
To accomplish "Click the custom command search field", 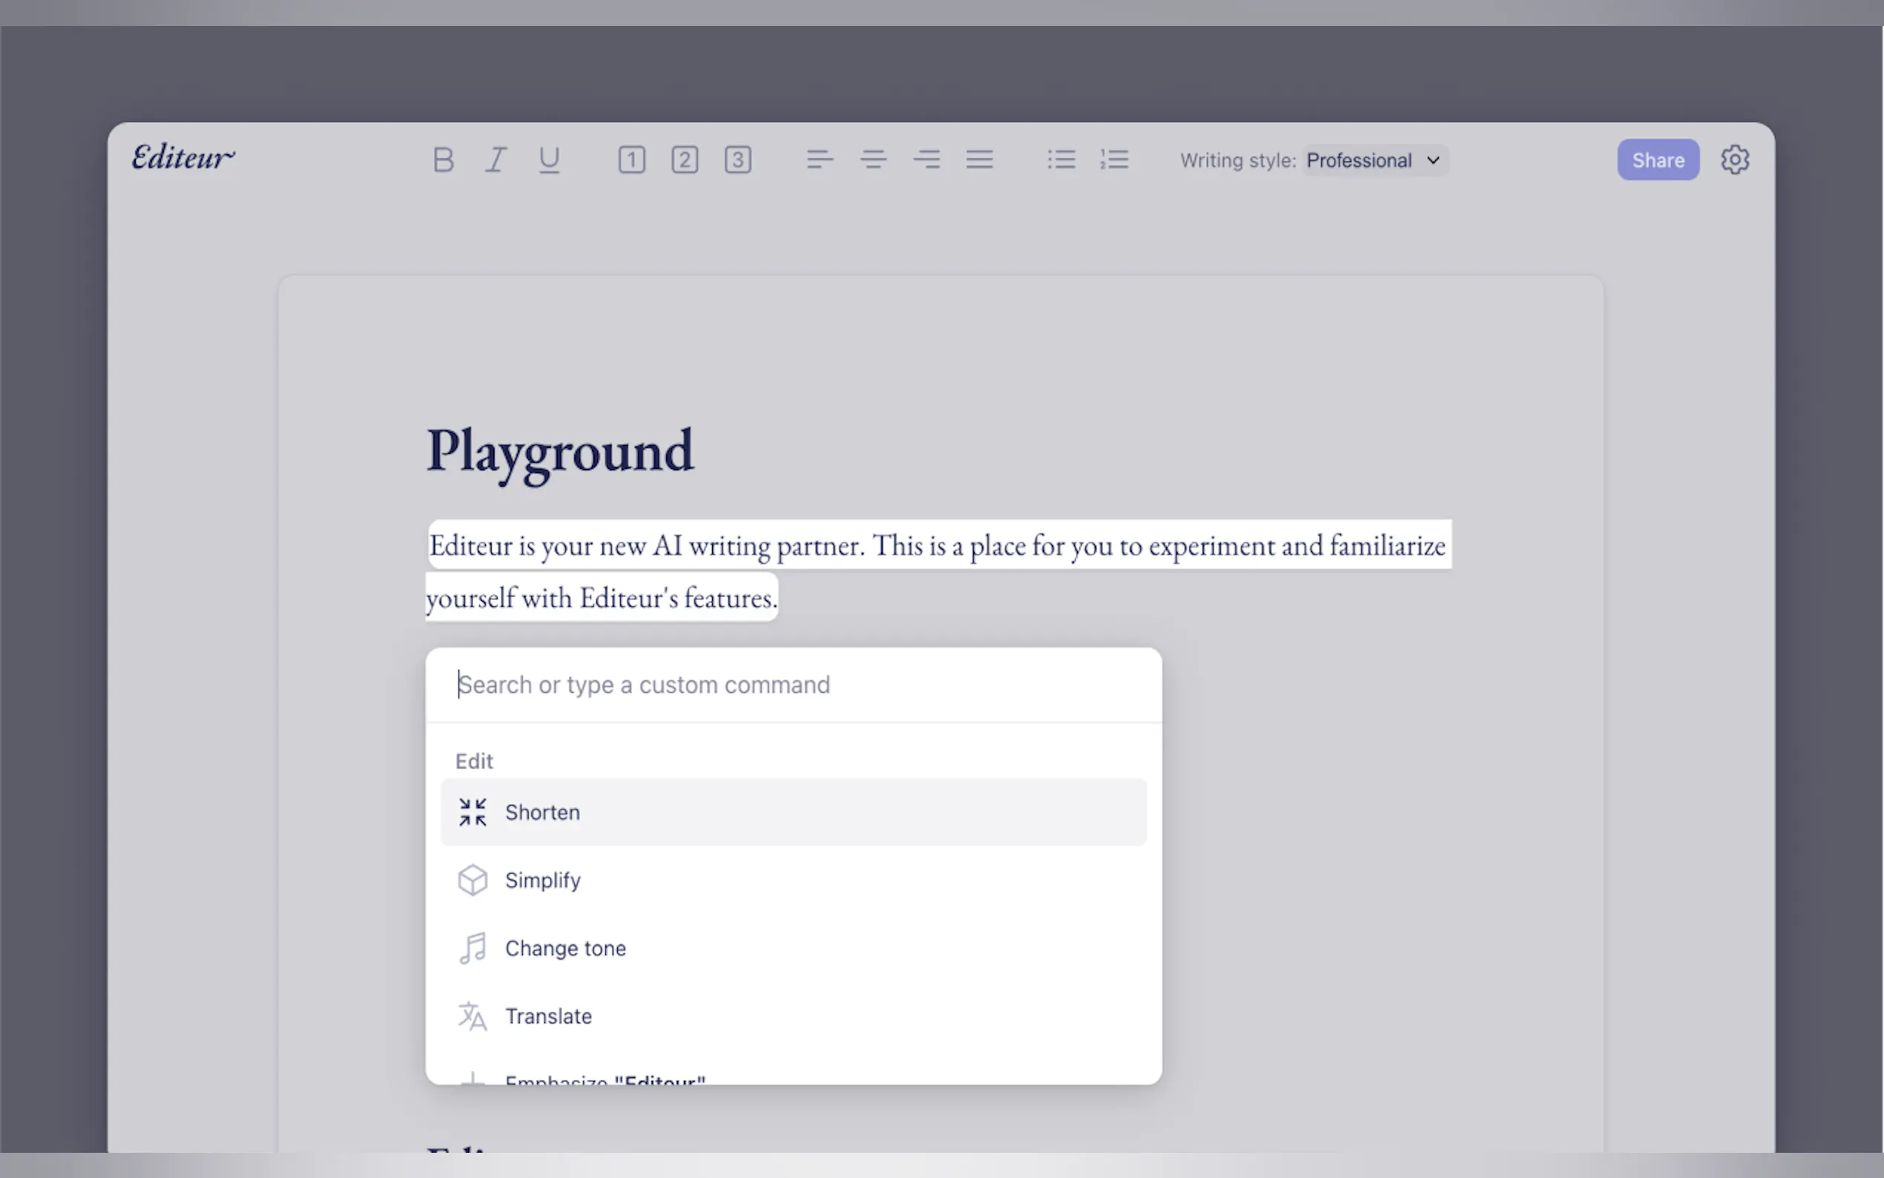I will point(793,685).
